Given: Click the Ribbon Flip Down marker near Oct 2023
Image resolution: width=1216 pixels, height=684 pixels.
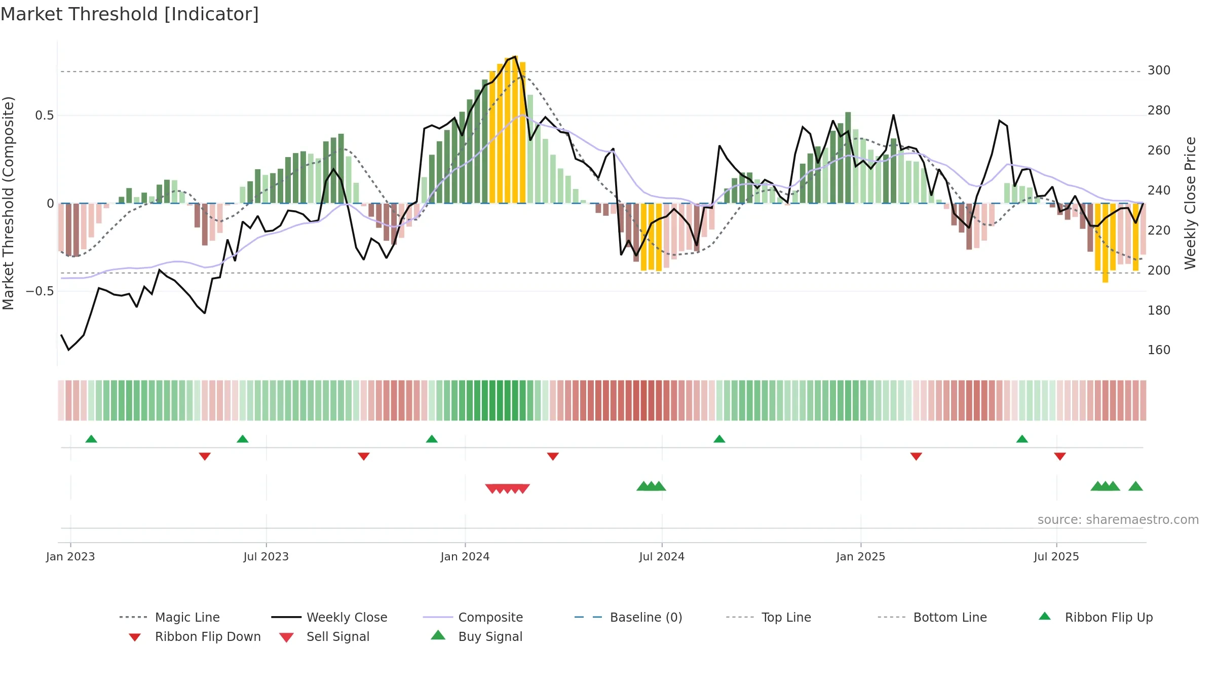Looking at the screenshot, I should point(364,457).
